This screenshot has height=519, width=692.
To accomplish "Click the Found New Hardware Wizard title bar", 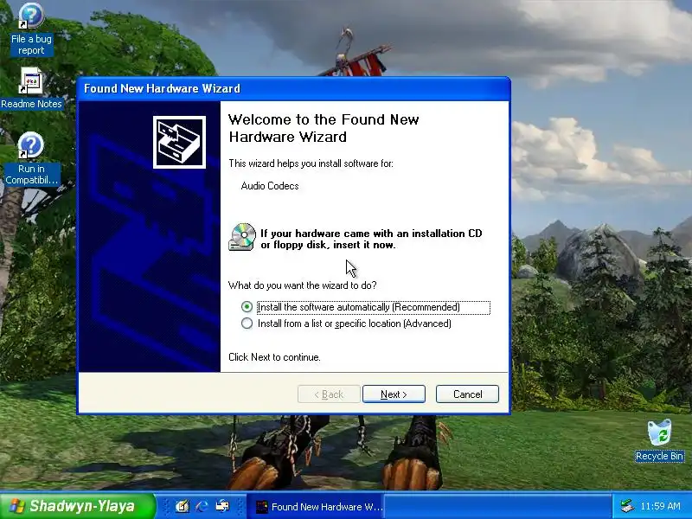I will [293, 89].
